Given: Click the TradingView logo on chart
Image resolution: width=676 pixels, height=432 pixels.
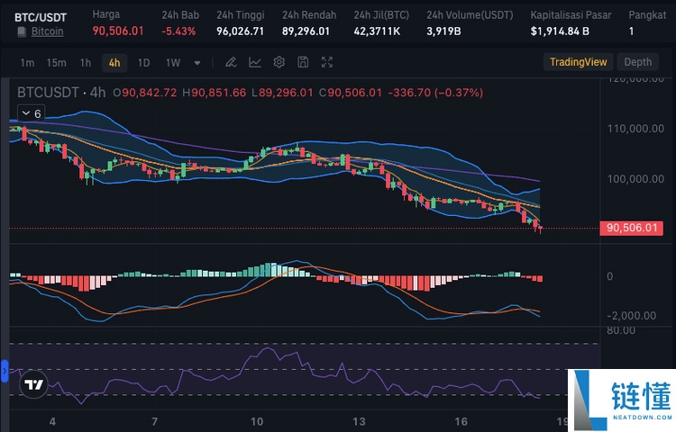Looking at the screenshot, I should point(34,385).
